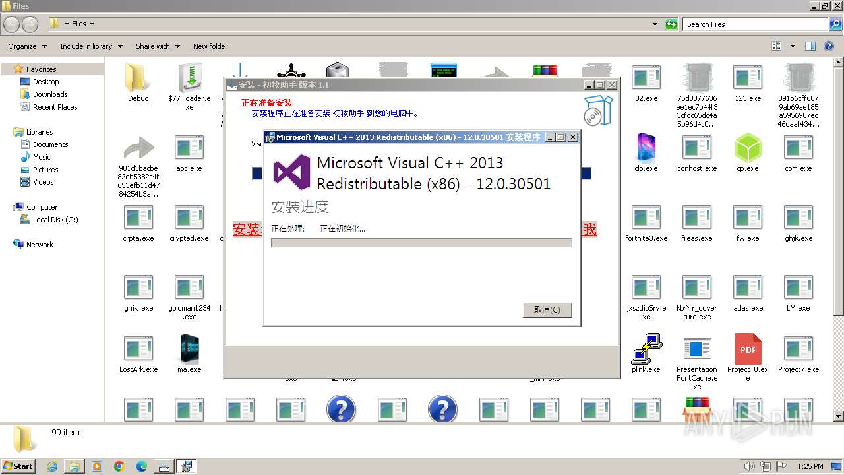
Task: Expand the change view options arrow
Action: 793,46
